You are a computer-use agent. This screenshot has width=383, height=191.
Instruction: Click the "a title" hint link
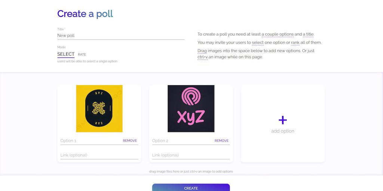(308, 34)
